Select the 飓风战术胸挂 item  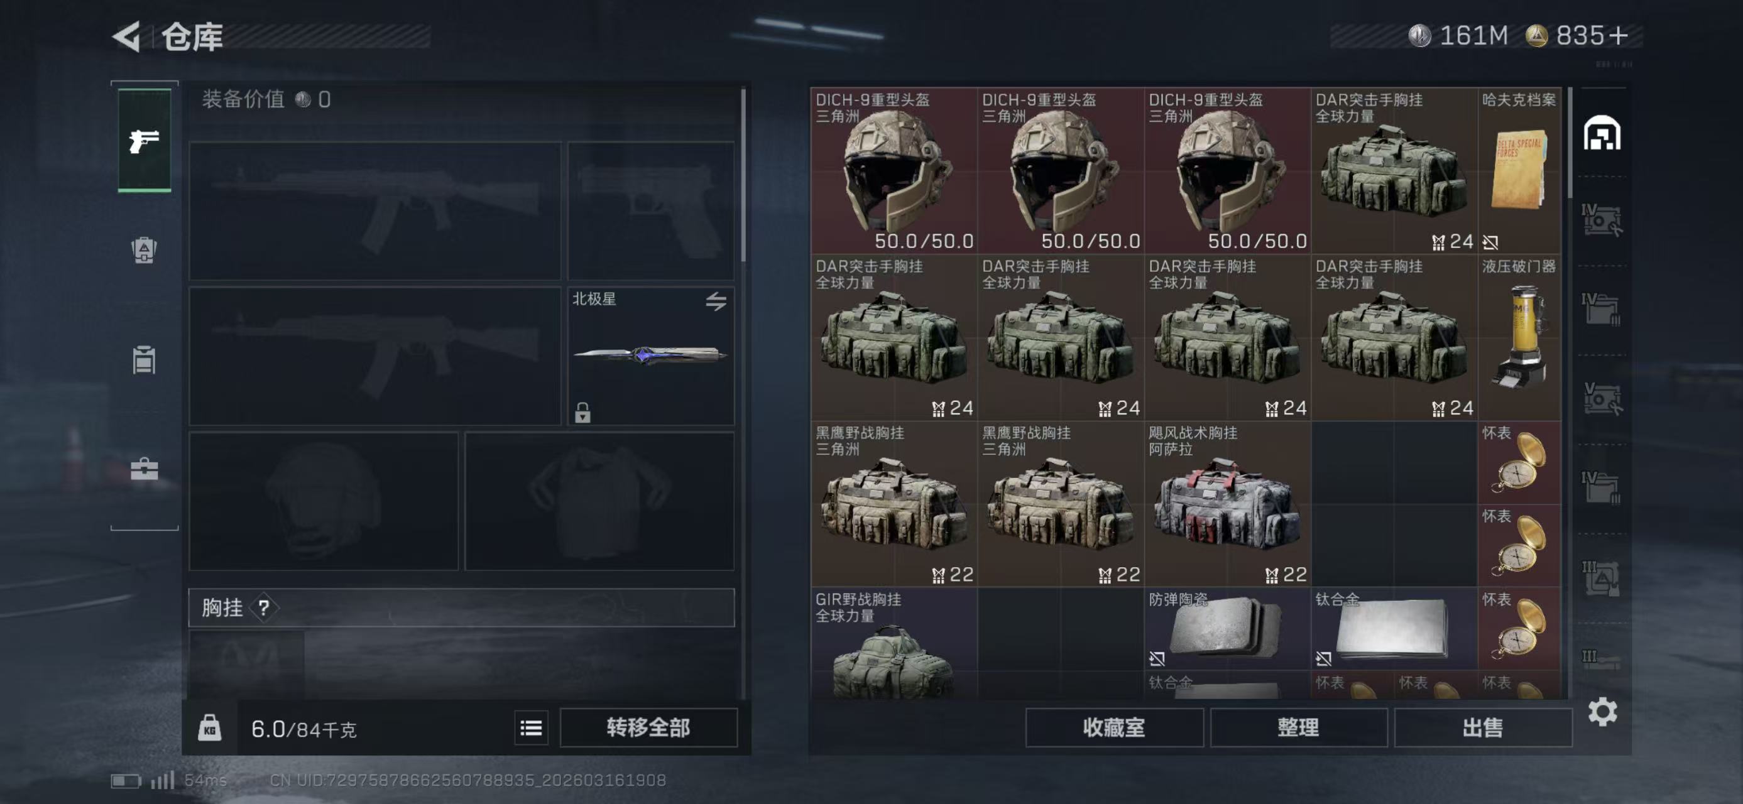coord(1227,504)
